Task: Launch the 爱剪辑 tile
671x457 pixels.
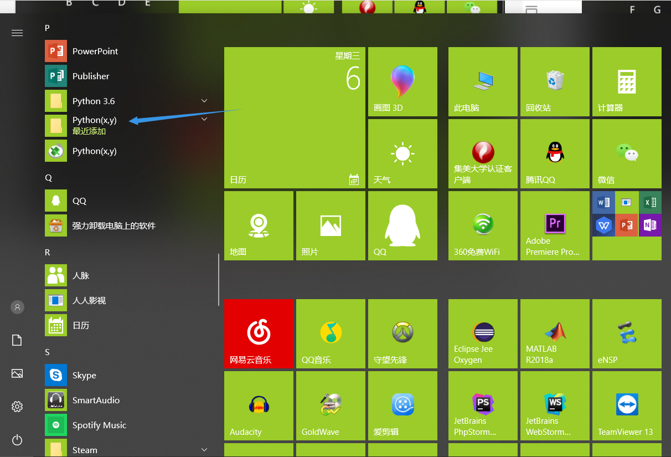Action: (x=402, y=405)
